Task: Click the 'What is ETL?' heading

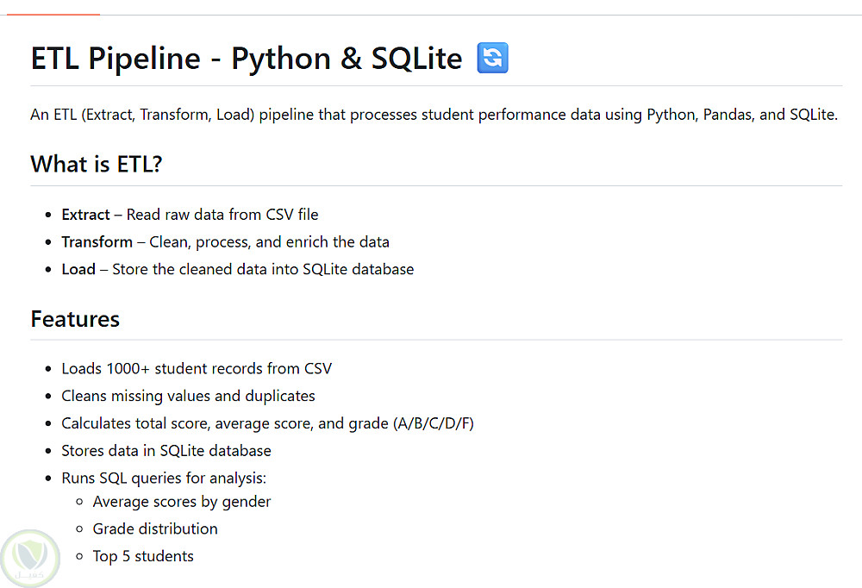Action: (x=97, y=164)
